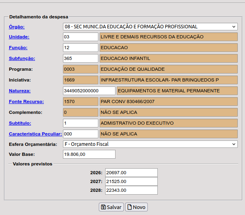Click the Salvar button with disk icon
Screen dimensions: 245x215
point(111,207)
